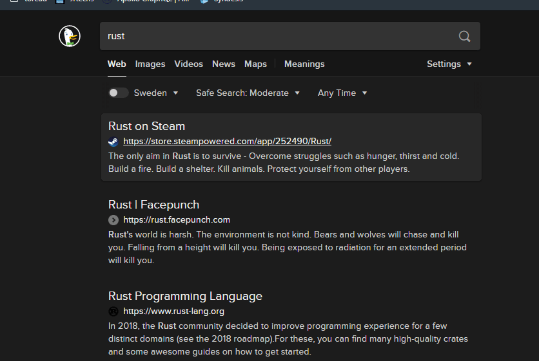Open the Rust on Steam result title
Screen dimensions: 539x361
tap(147, 126)
